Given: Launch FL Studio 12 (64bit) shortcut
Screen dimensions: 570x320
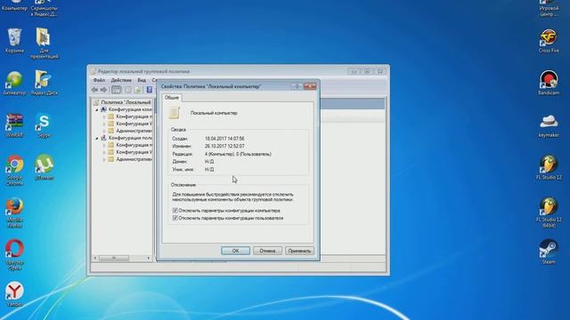Looking at the screenshot, I should (549, 212).
